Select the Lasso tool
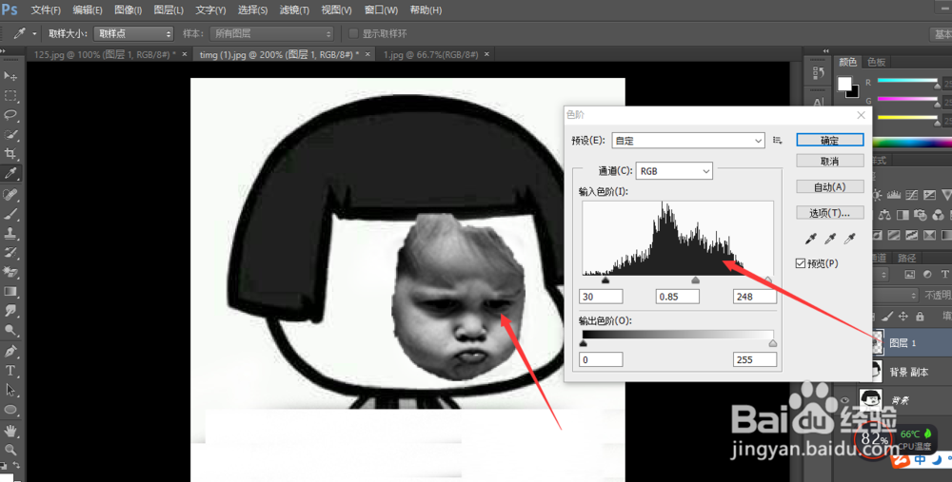 (10, 115)
